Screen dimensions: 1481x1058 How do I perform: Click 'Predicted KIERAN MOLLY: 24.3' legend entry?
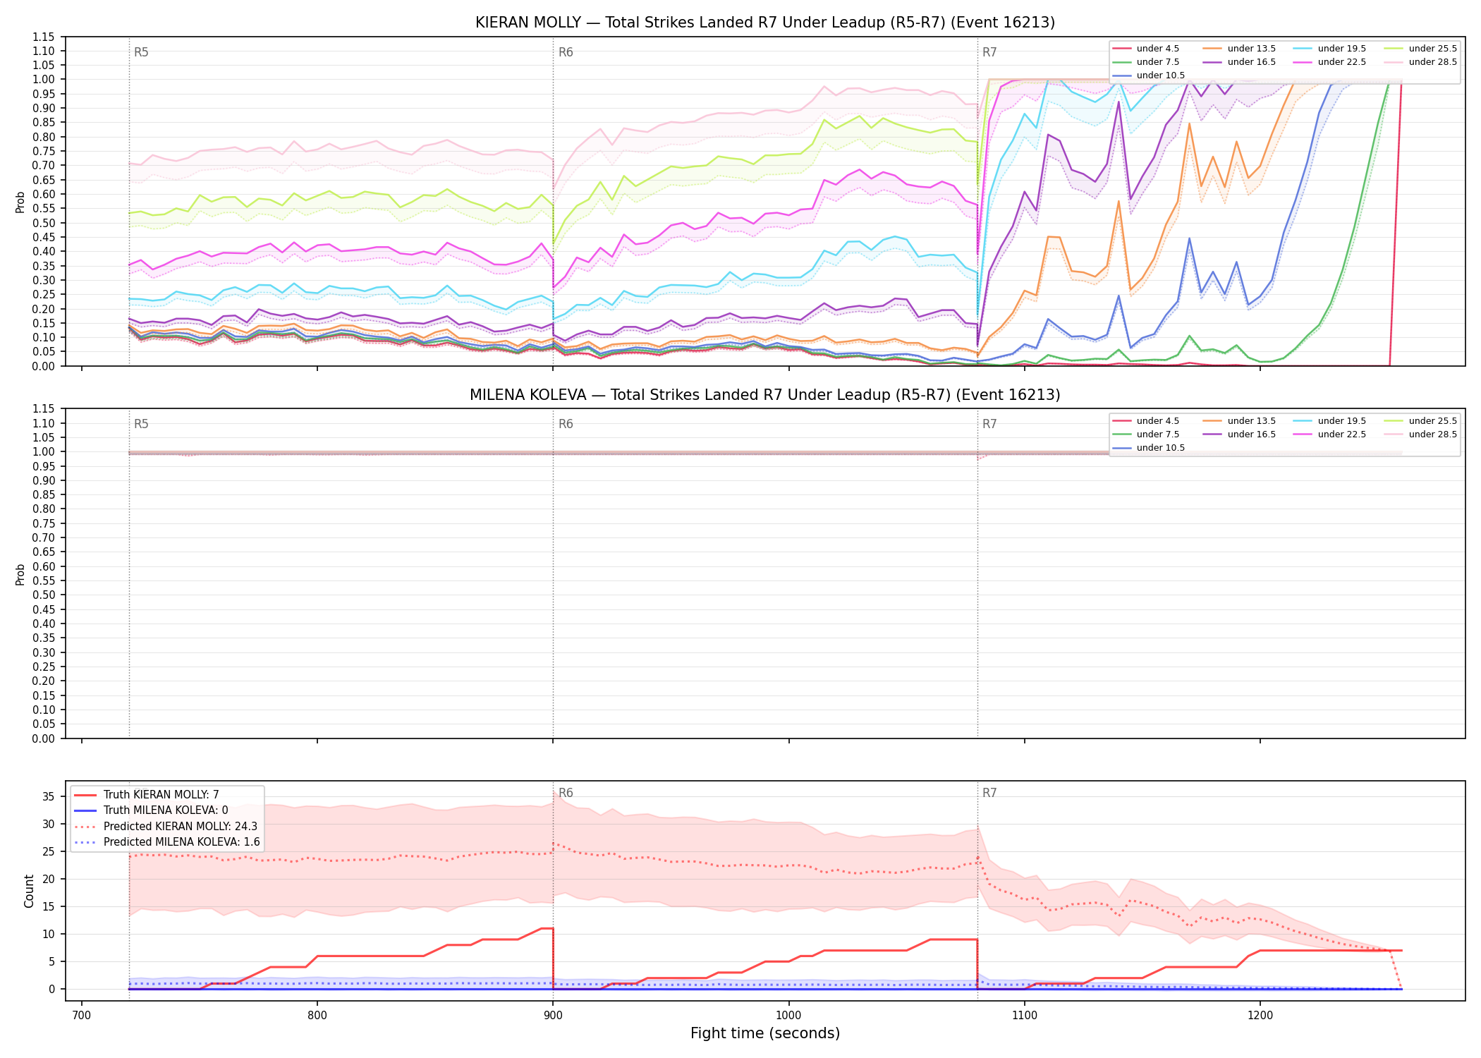tap(166, 827)
